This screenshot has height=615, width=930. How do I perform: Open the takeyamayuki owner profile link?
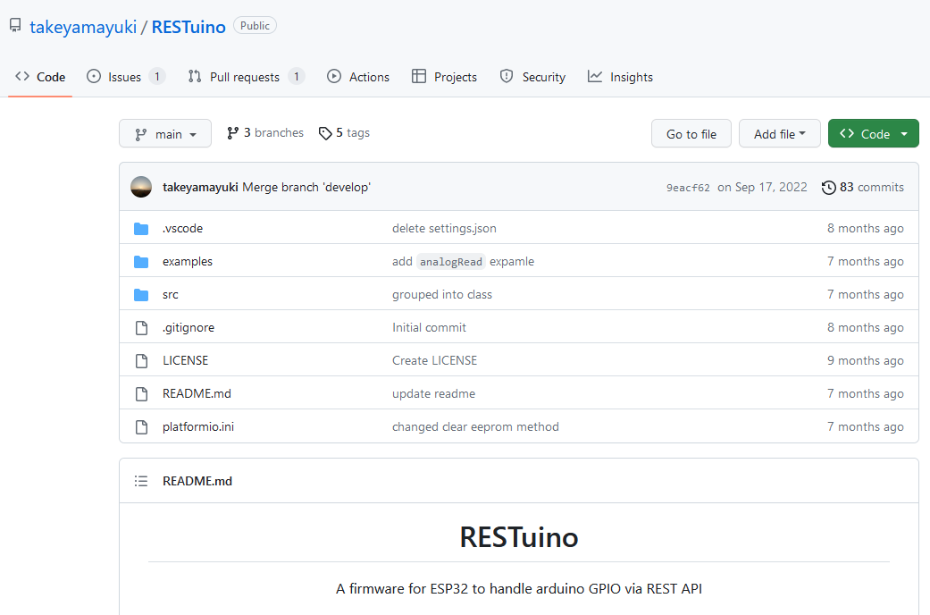[83, 27]
